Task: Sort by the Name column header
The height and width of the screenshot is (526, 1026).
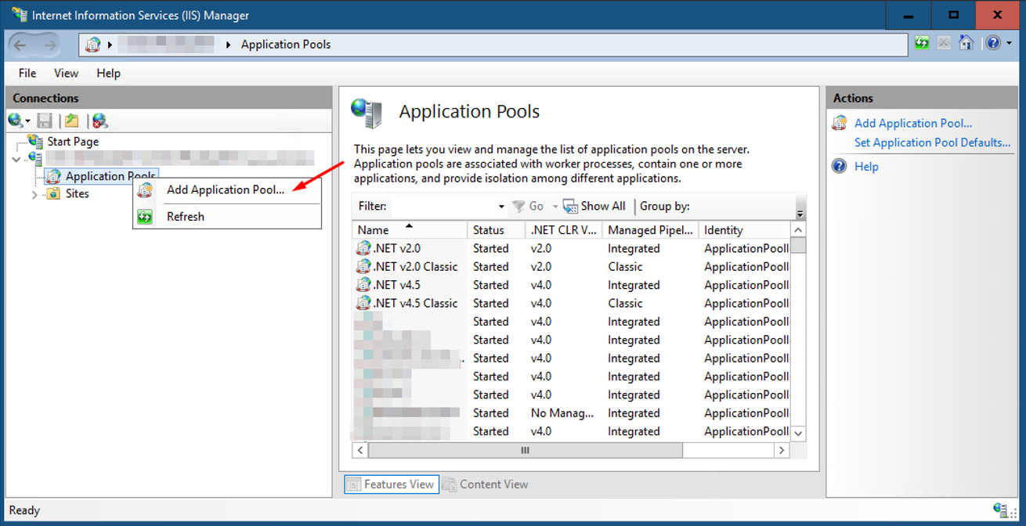Action: (x=410, y=230)
